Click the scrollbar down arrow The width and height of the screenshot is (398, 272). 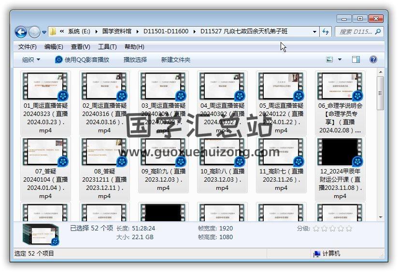click(381, 217)
